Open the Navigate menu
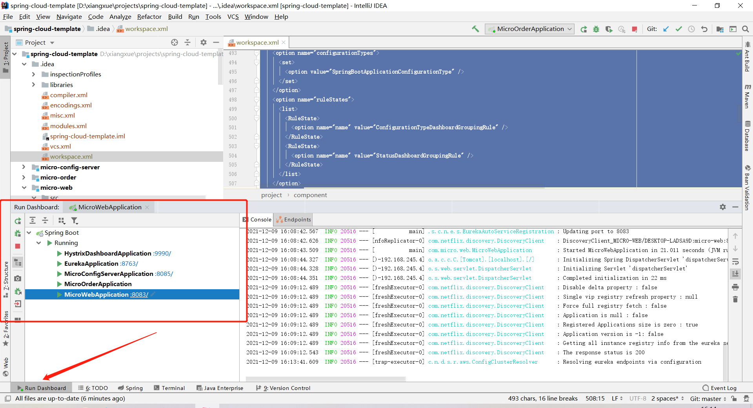The image size is (753, 408). (69, 16)
